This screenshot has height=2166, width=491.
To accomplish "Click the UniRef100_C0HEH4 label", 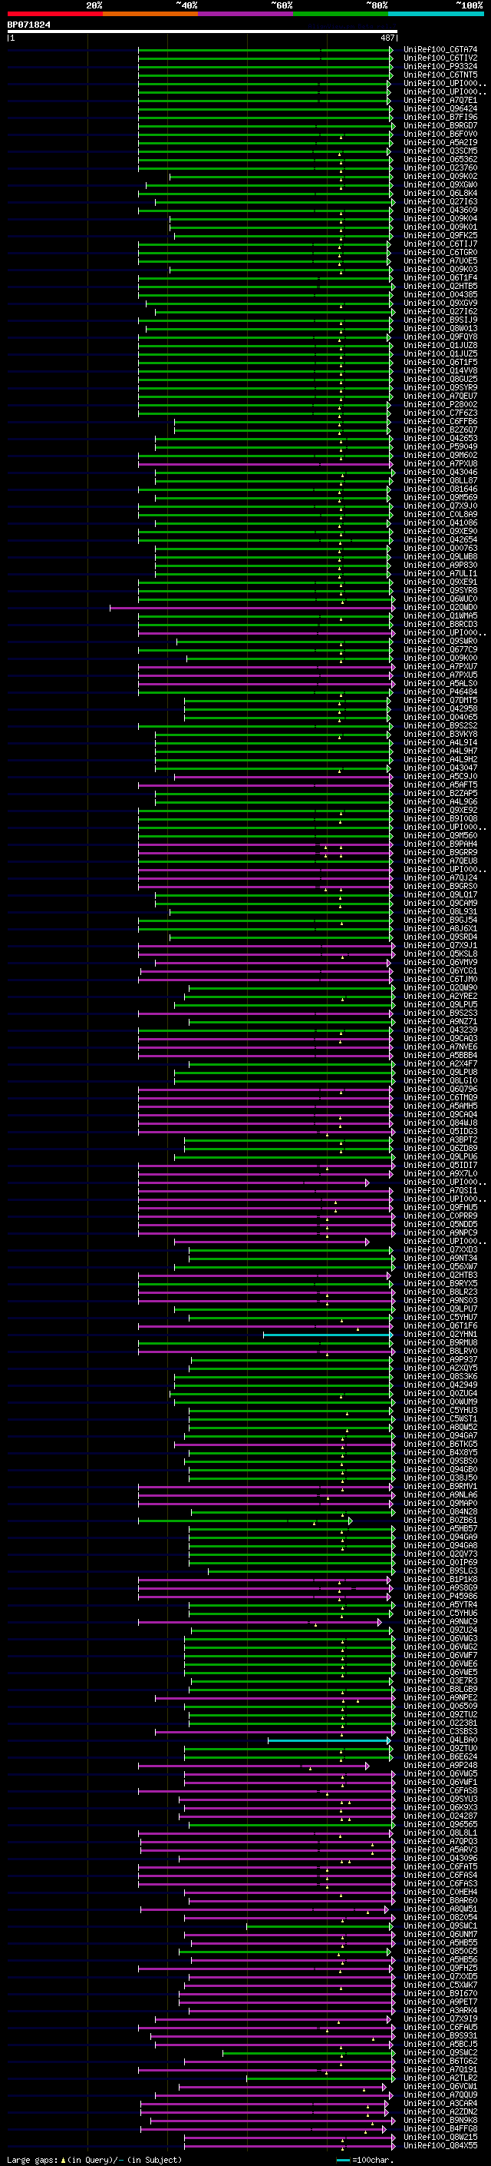I will click(x=440, y=1892).
